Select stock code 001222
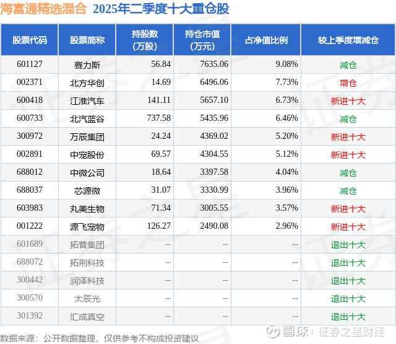 pos(30,226)
